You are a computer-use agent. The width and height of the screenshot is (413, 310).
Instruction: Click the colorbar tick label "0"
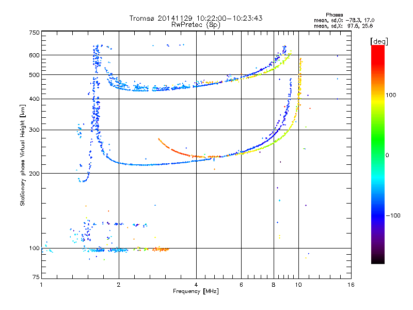pos(387,156)
